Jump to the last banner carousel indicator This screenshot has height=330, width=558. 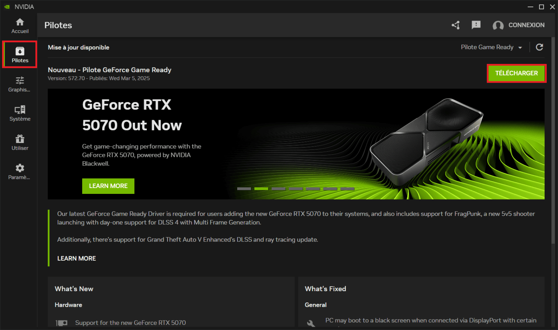click(x=347, y=189)
